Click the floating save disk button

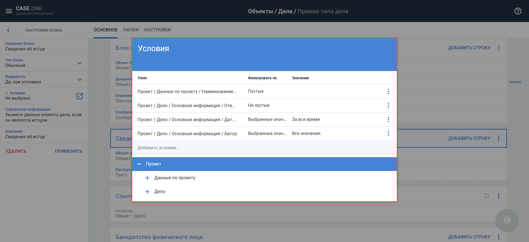coord(507,220)
